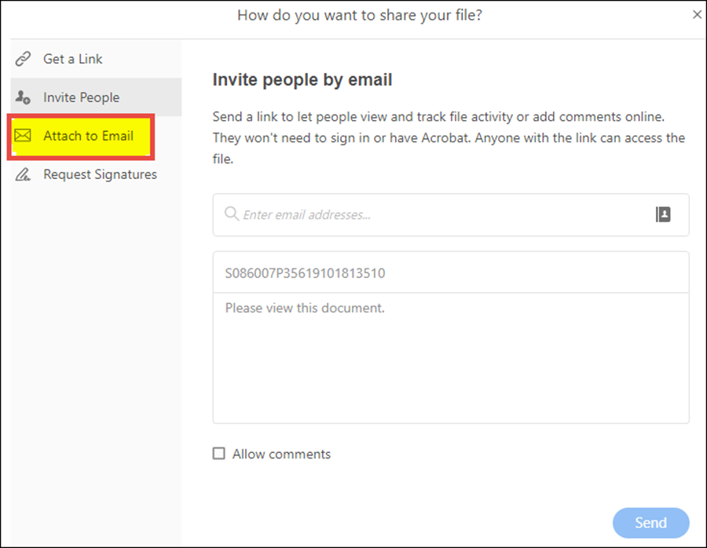Click the Please view this document message box
Image resolution: width=707 pixels, height=548 pixels.
451,358
